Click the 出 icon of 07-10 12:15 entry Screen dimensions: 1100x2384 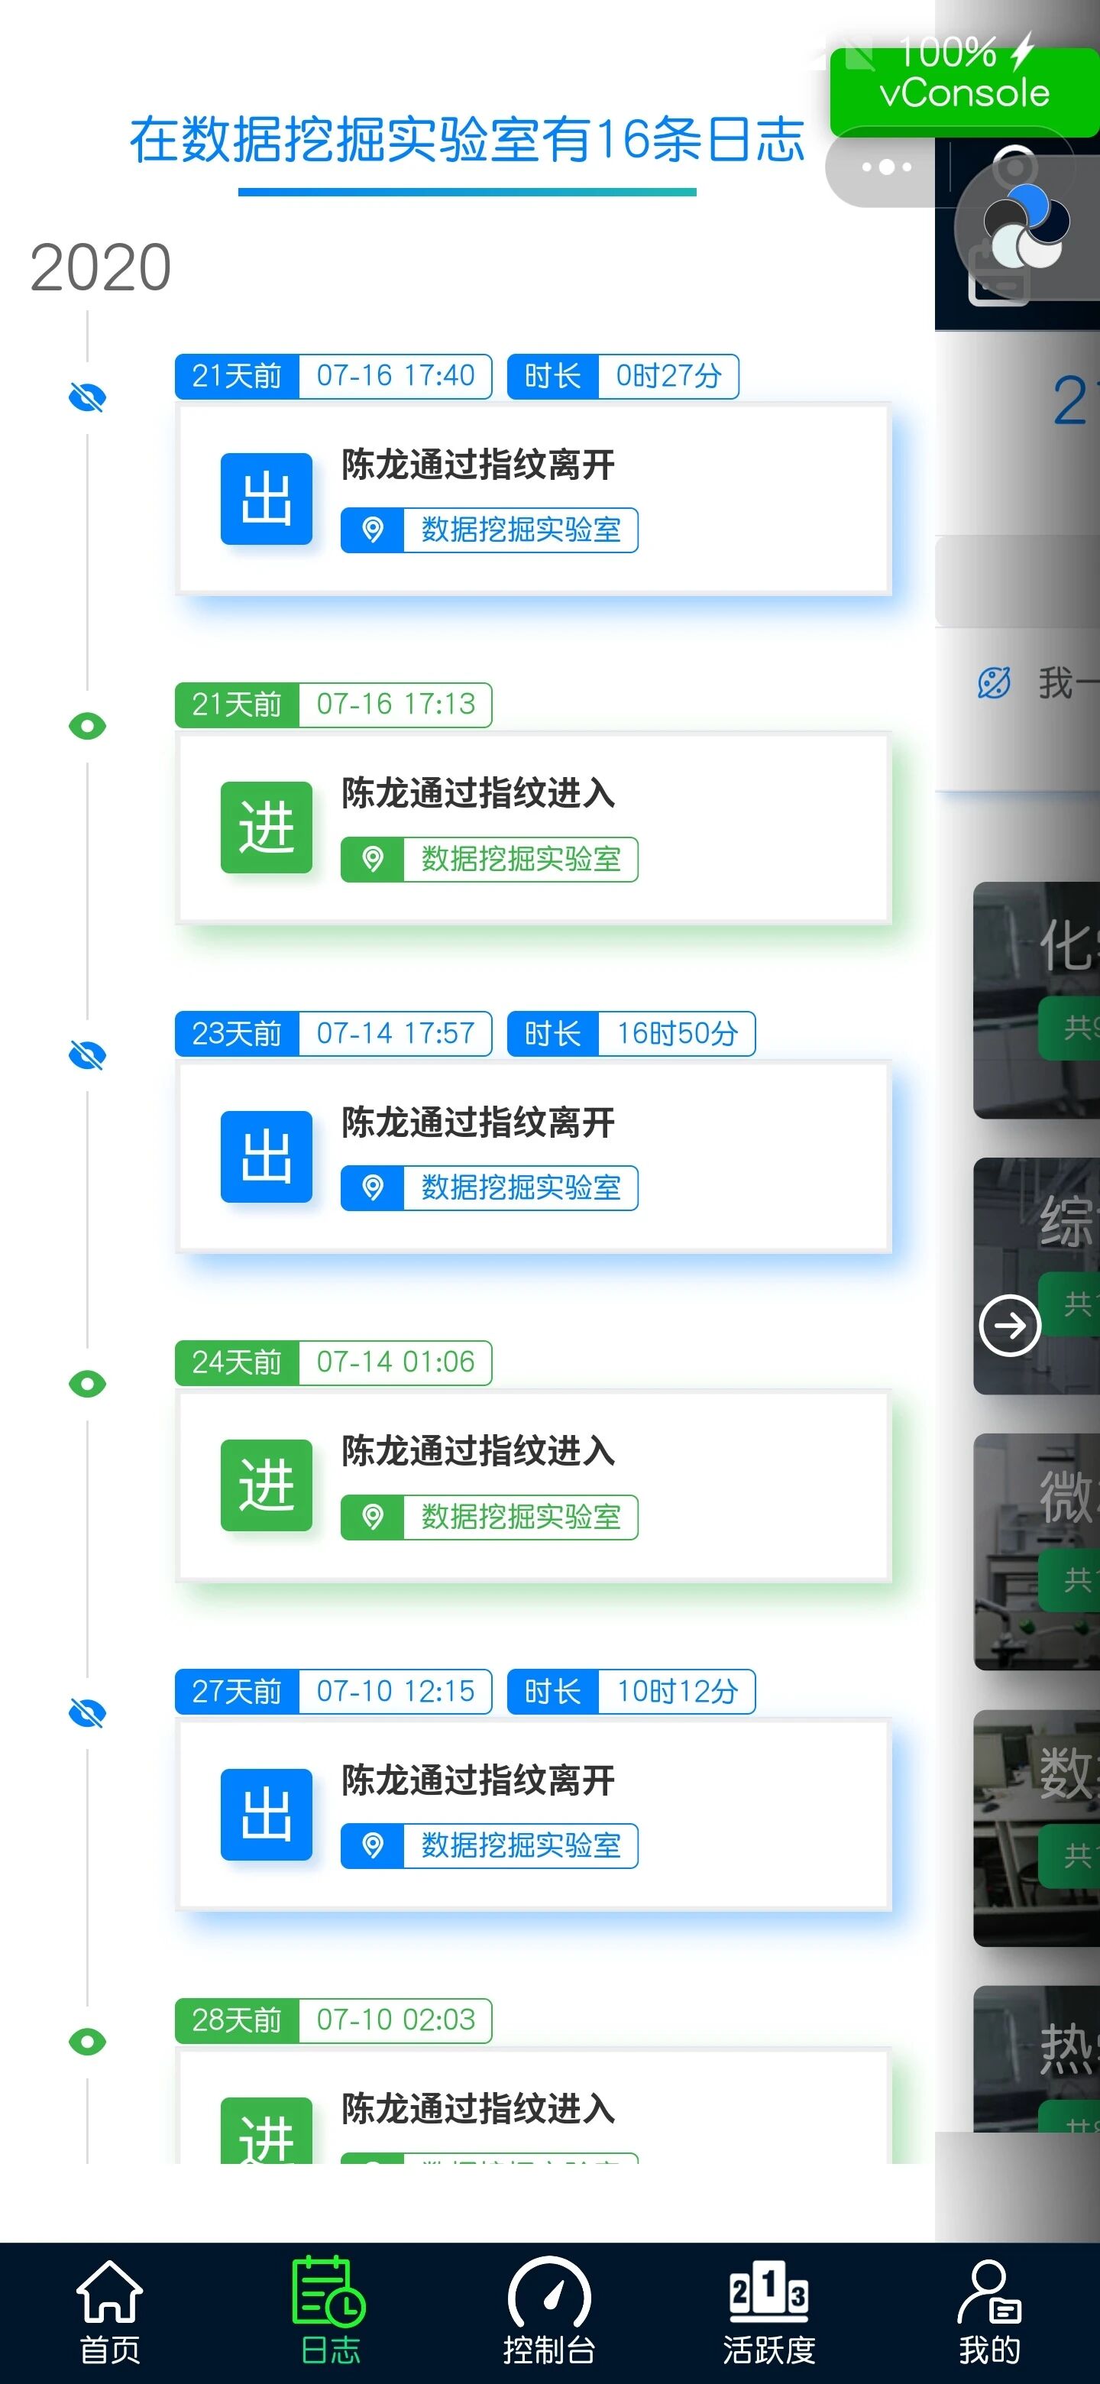point(267,1815)
